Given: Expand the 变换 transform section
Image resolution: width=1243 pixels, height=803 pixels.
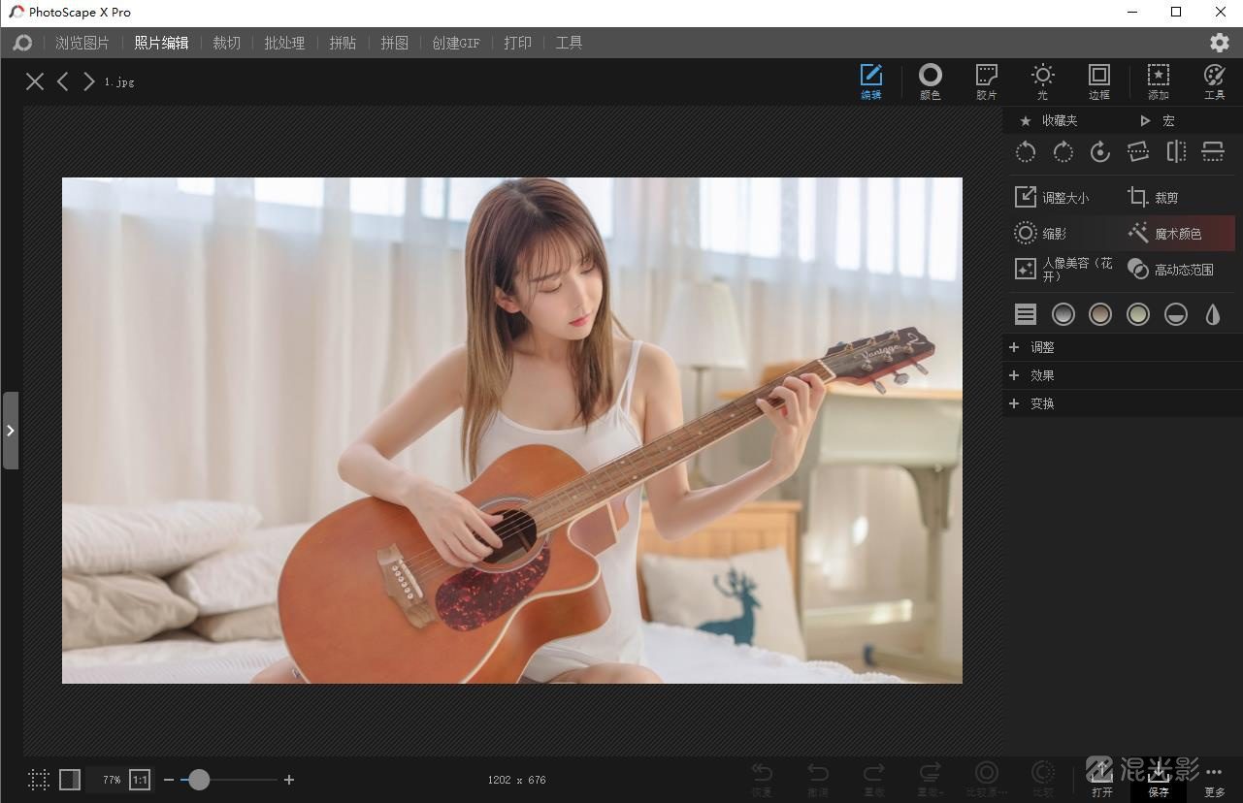Looking at the screenshot, I should 1122,403.
